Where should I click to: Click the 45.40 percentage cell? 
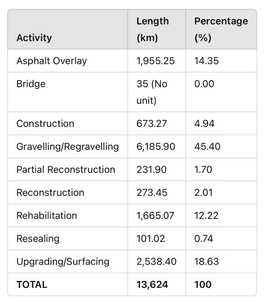(x=207, y=146)
